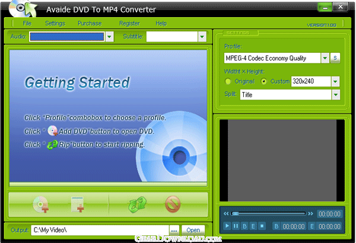Expand the 320x240 size dropdown
356x243 pixels.
335,81
